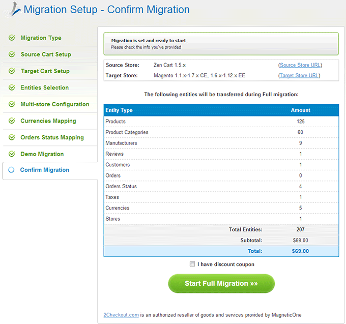Click the Multi-store Configuration checkmark icon
Viewport: 346px width, 324px height.
tap(12, 104)
